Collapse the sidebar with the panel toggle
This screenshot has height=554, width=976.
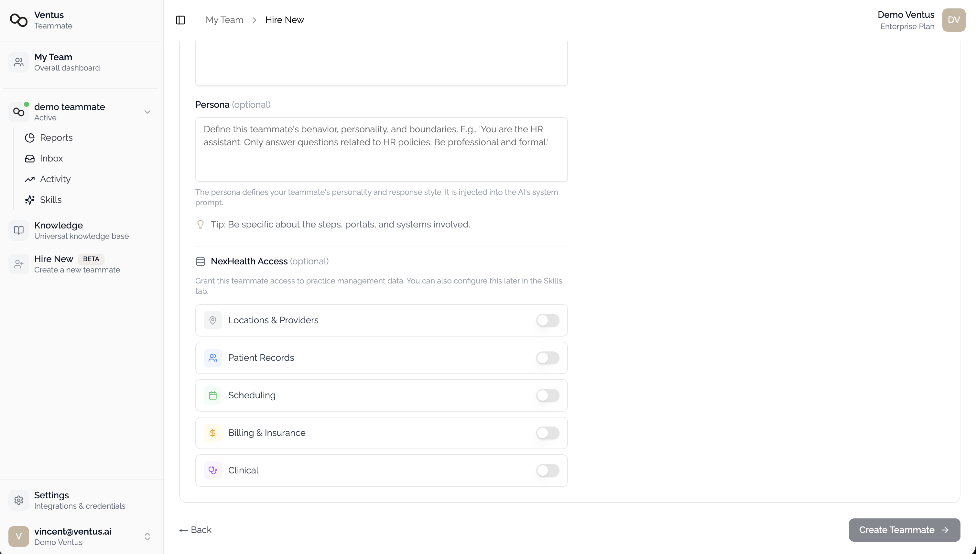[180, 20]
